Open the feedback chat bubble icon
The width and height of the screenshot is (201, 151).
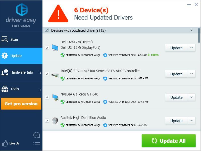click(37, 135)
